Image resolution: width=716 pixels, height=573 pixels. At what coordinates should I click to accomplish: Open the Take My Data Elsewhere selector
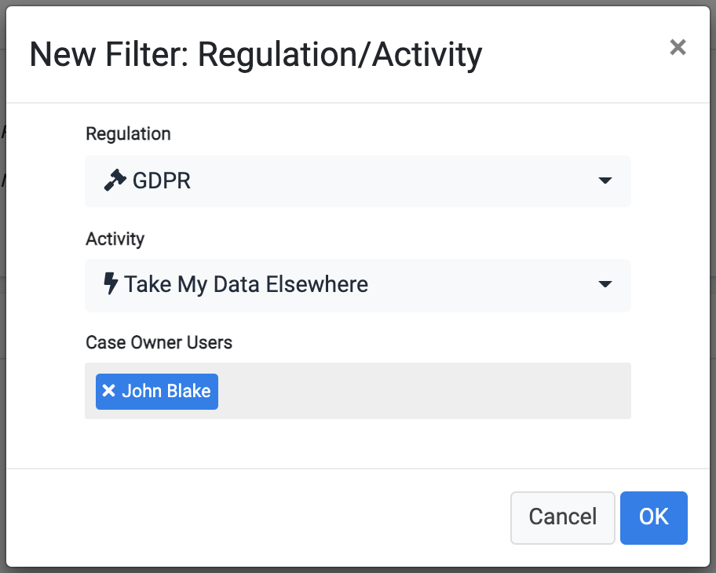(x=357, y=286)
